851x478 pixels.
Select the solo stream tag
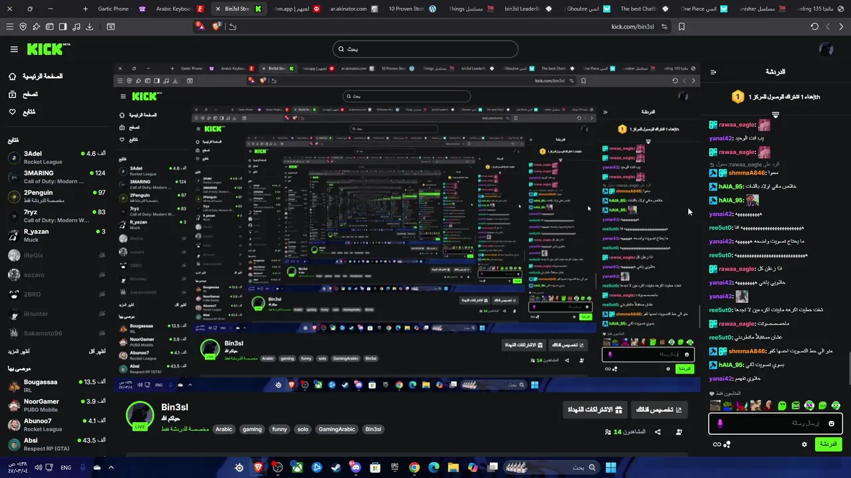click(303, 430)
